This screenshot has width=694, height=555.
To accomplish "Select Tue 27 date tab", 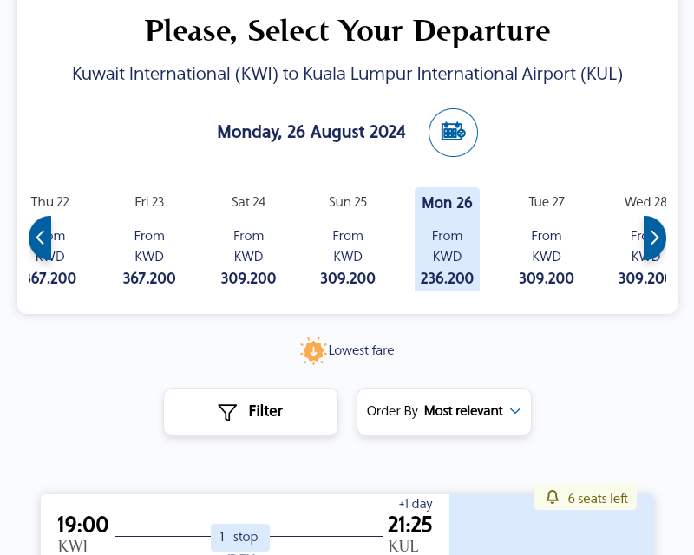I will pos(547,239).
